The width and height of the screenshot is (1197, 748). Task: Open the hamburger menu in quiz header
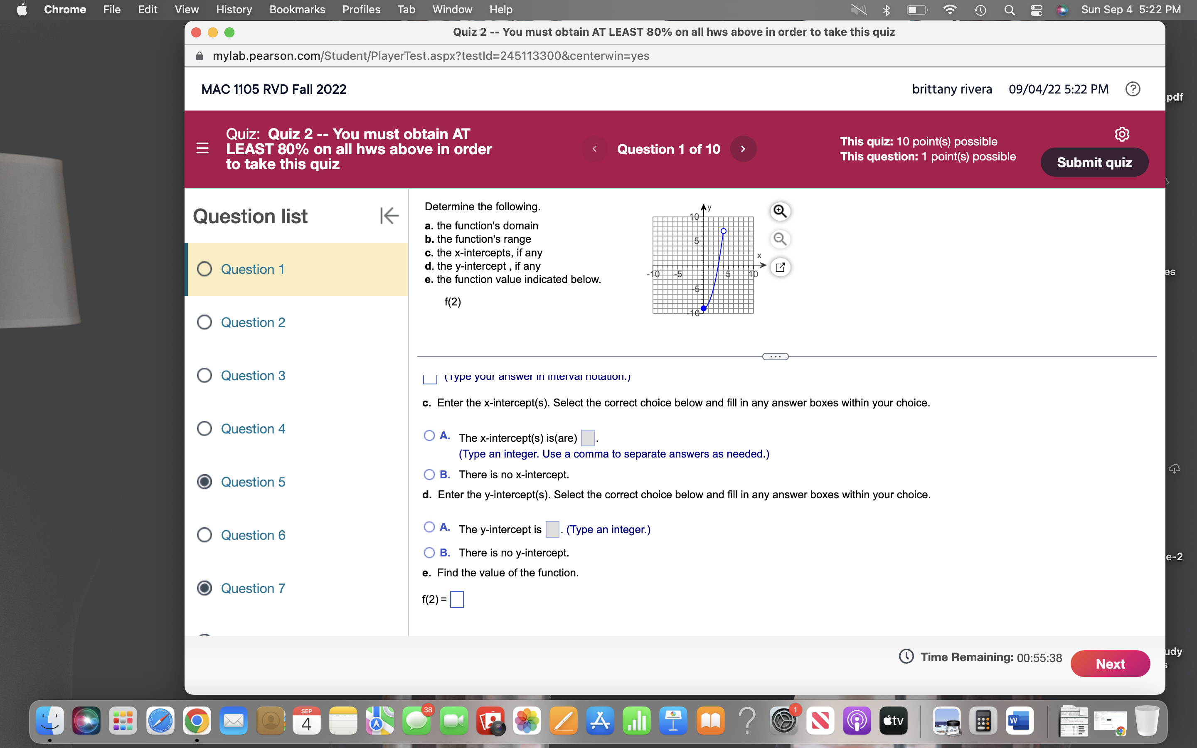tap(202, 148)
